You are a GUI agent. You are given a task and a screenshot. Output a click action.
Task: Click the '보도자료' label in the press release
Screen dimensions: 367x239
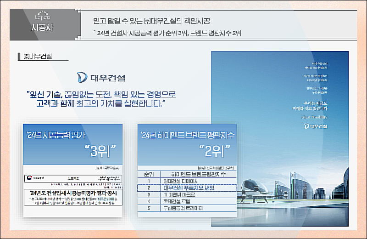73,178
